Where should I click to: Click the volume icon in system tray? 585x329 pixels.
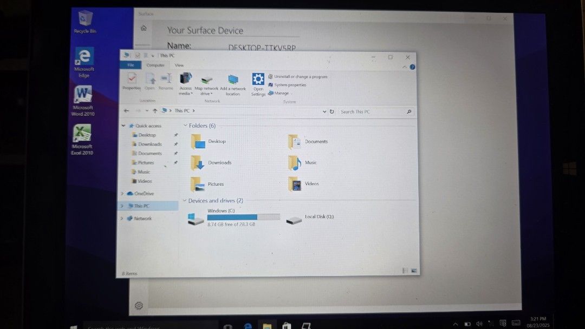[x=479, y=324]
